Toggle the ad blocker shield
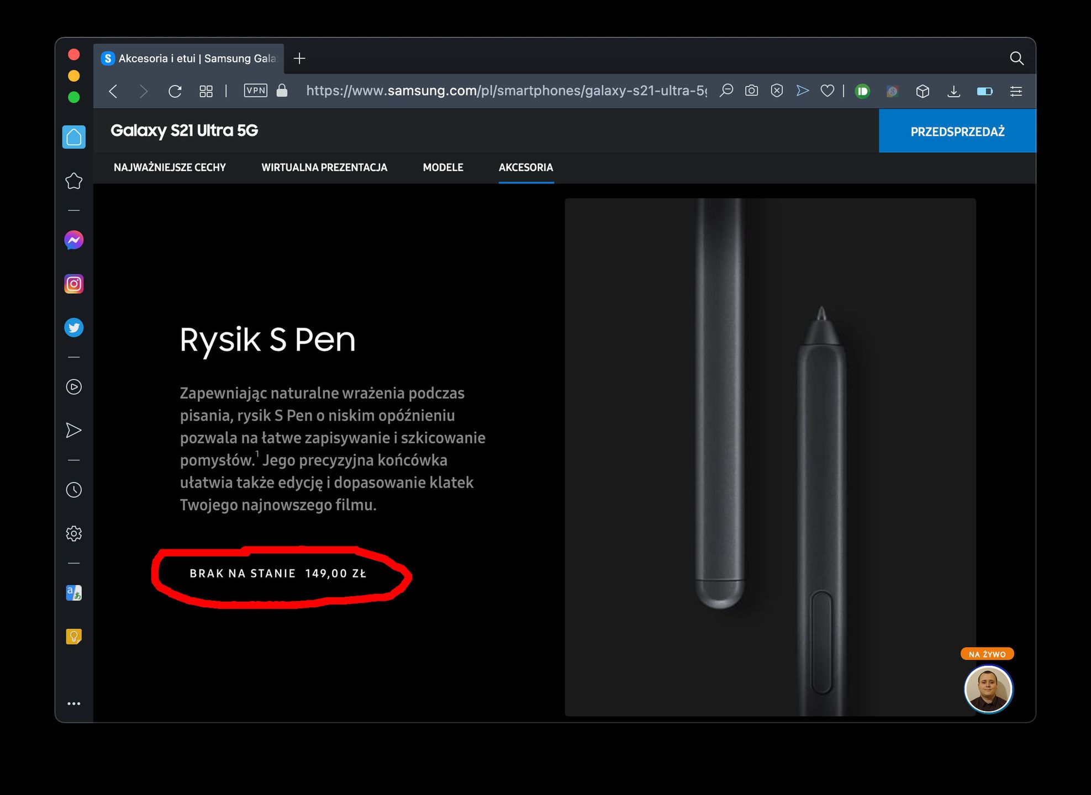The height and width of the screenshot is (795, 1091). pyautogui.click(x=777, y=91)
